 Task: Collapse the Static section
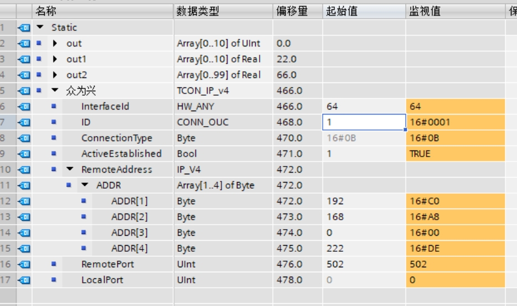40,28
